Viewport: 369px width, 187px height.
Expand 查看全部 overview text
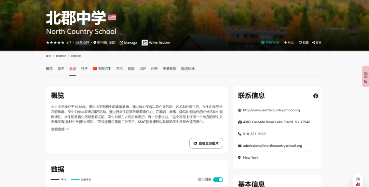pyautogui.click(x=60, y=129)
